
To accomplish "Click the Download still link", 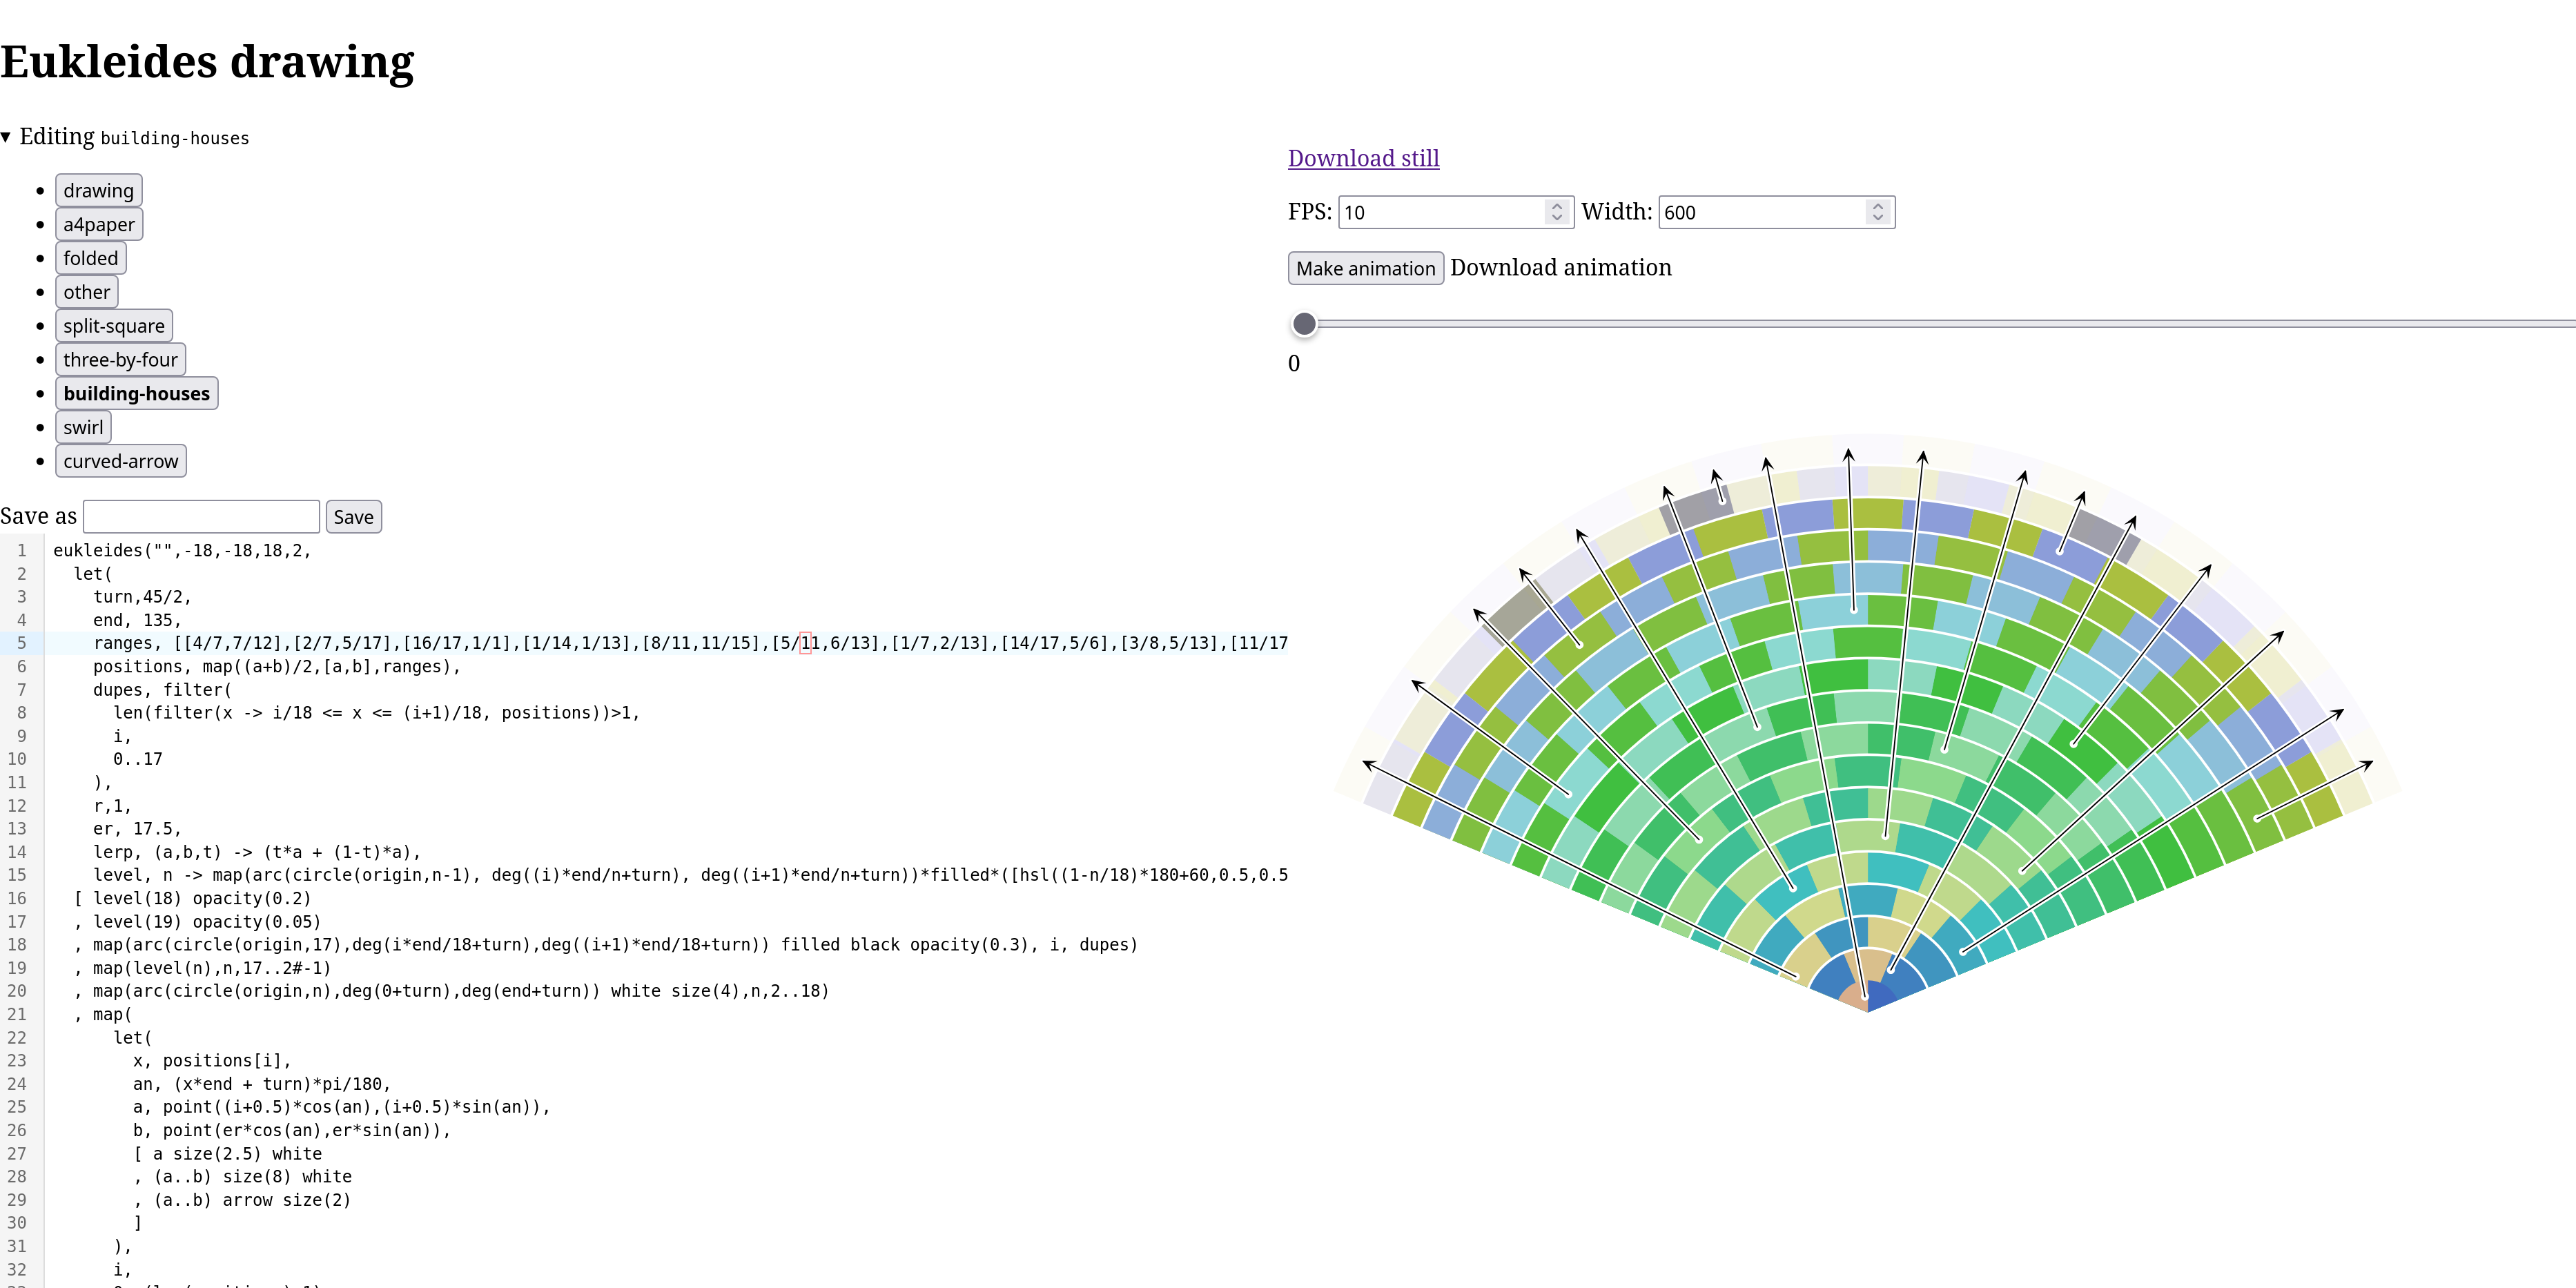I will (x=1363, y=158).
